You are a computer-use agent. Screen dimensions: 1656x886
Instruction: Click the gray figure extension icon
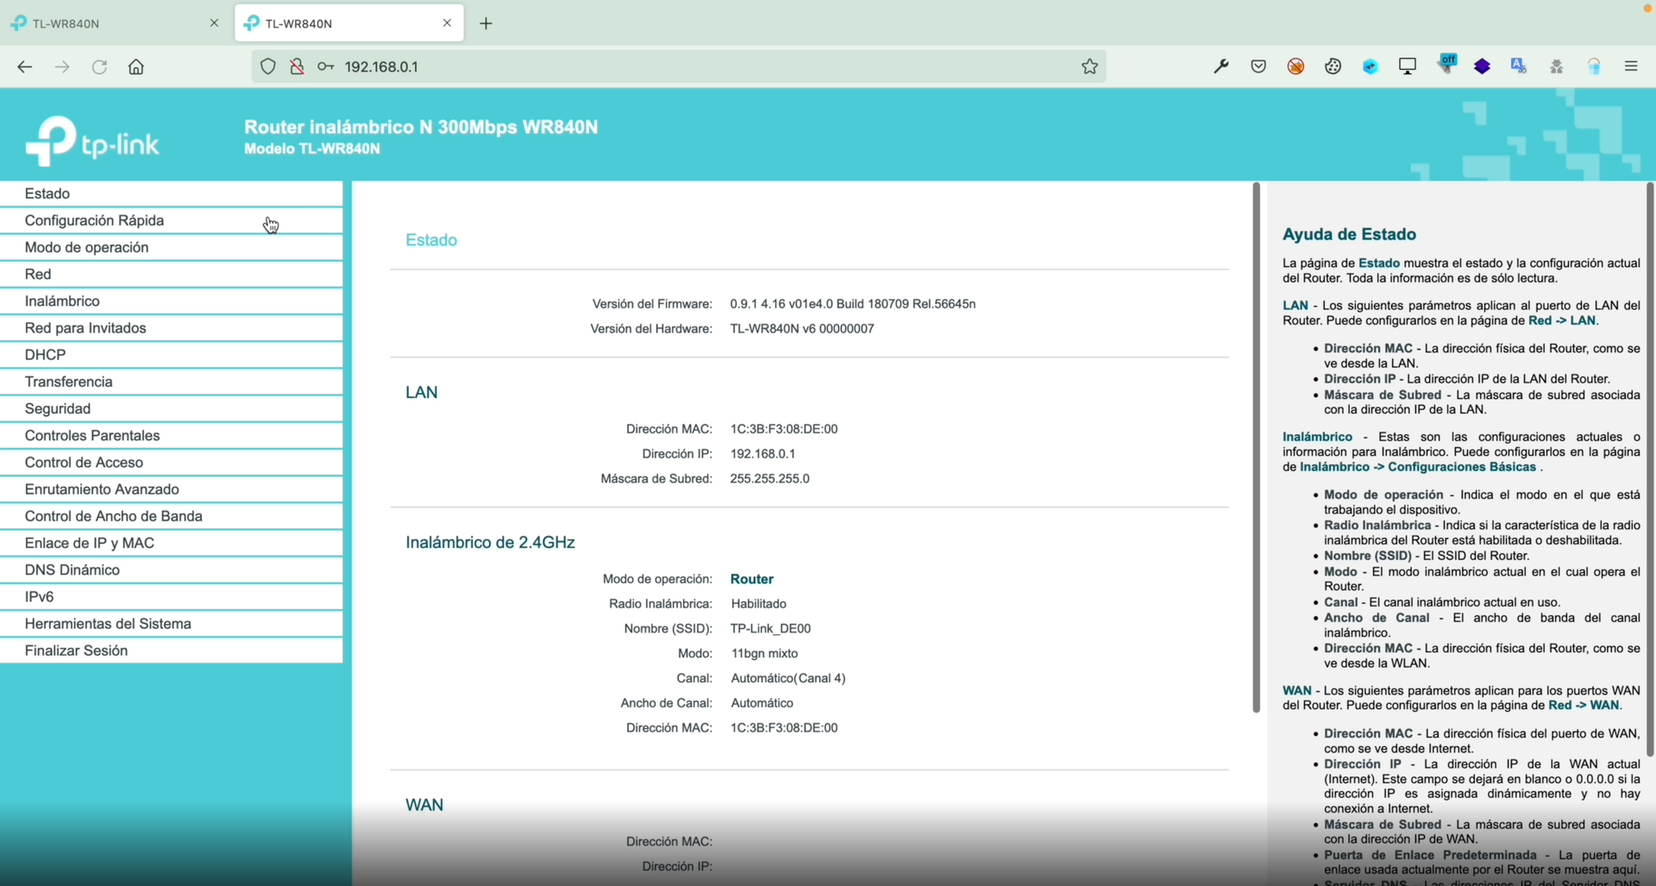[1556, 67]
